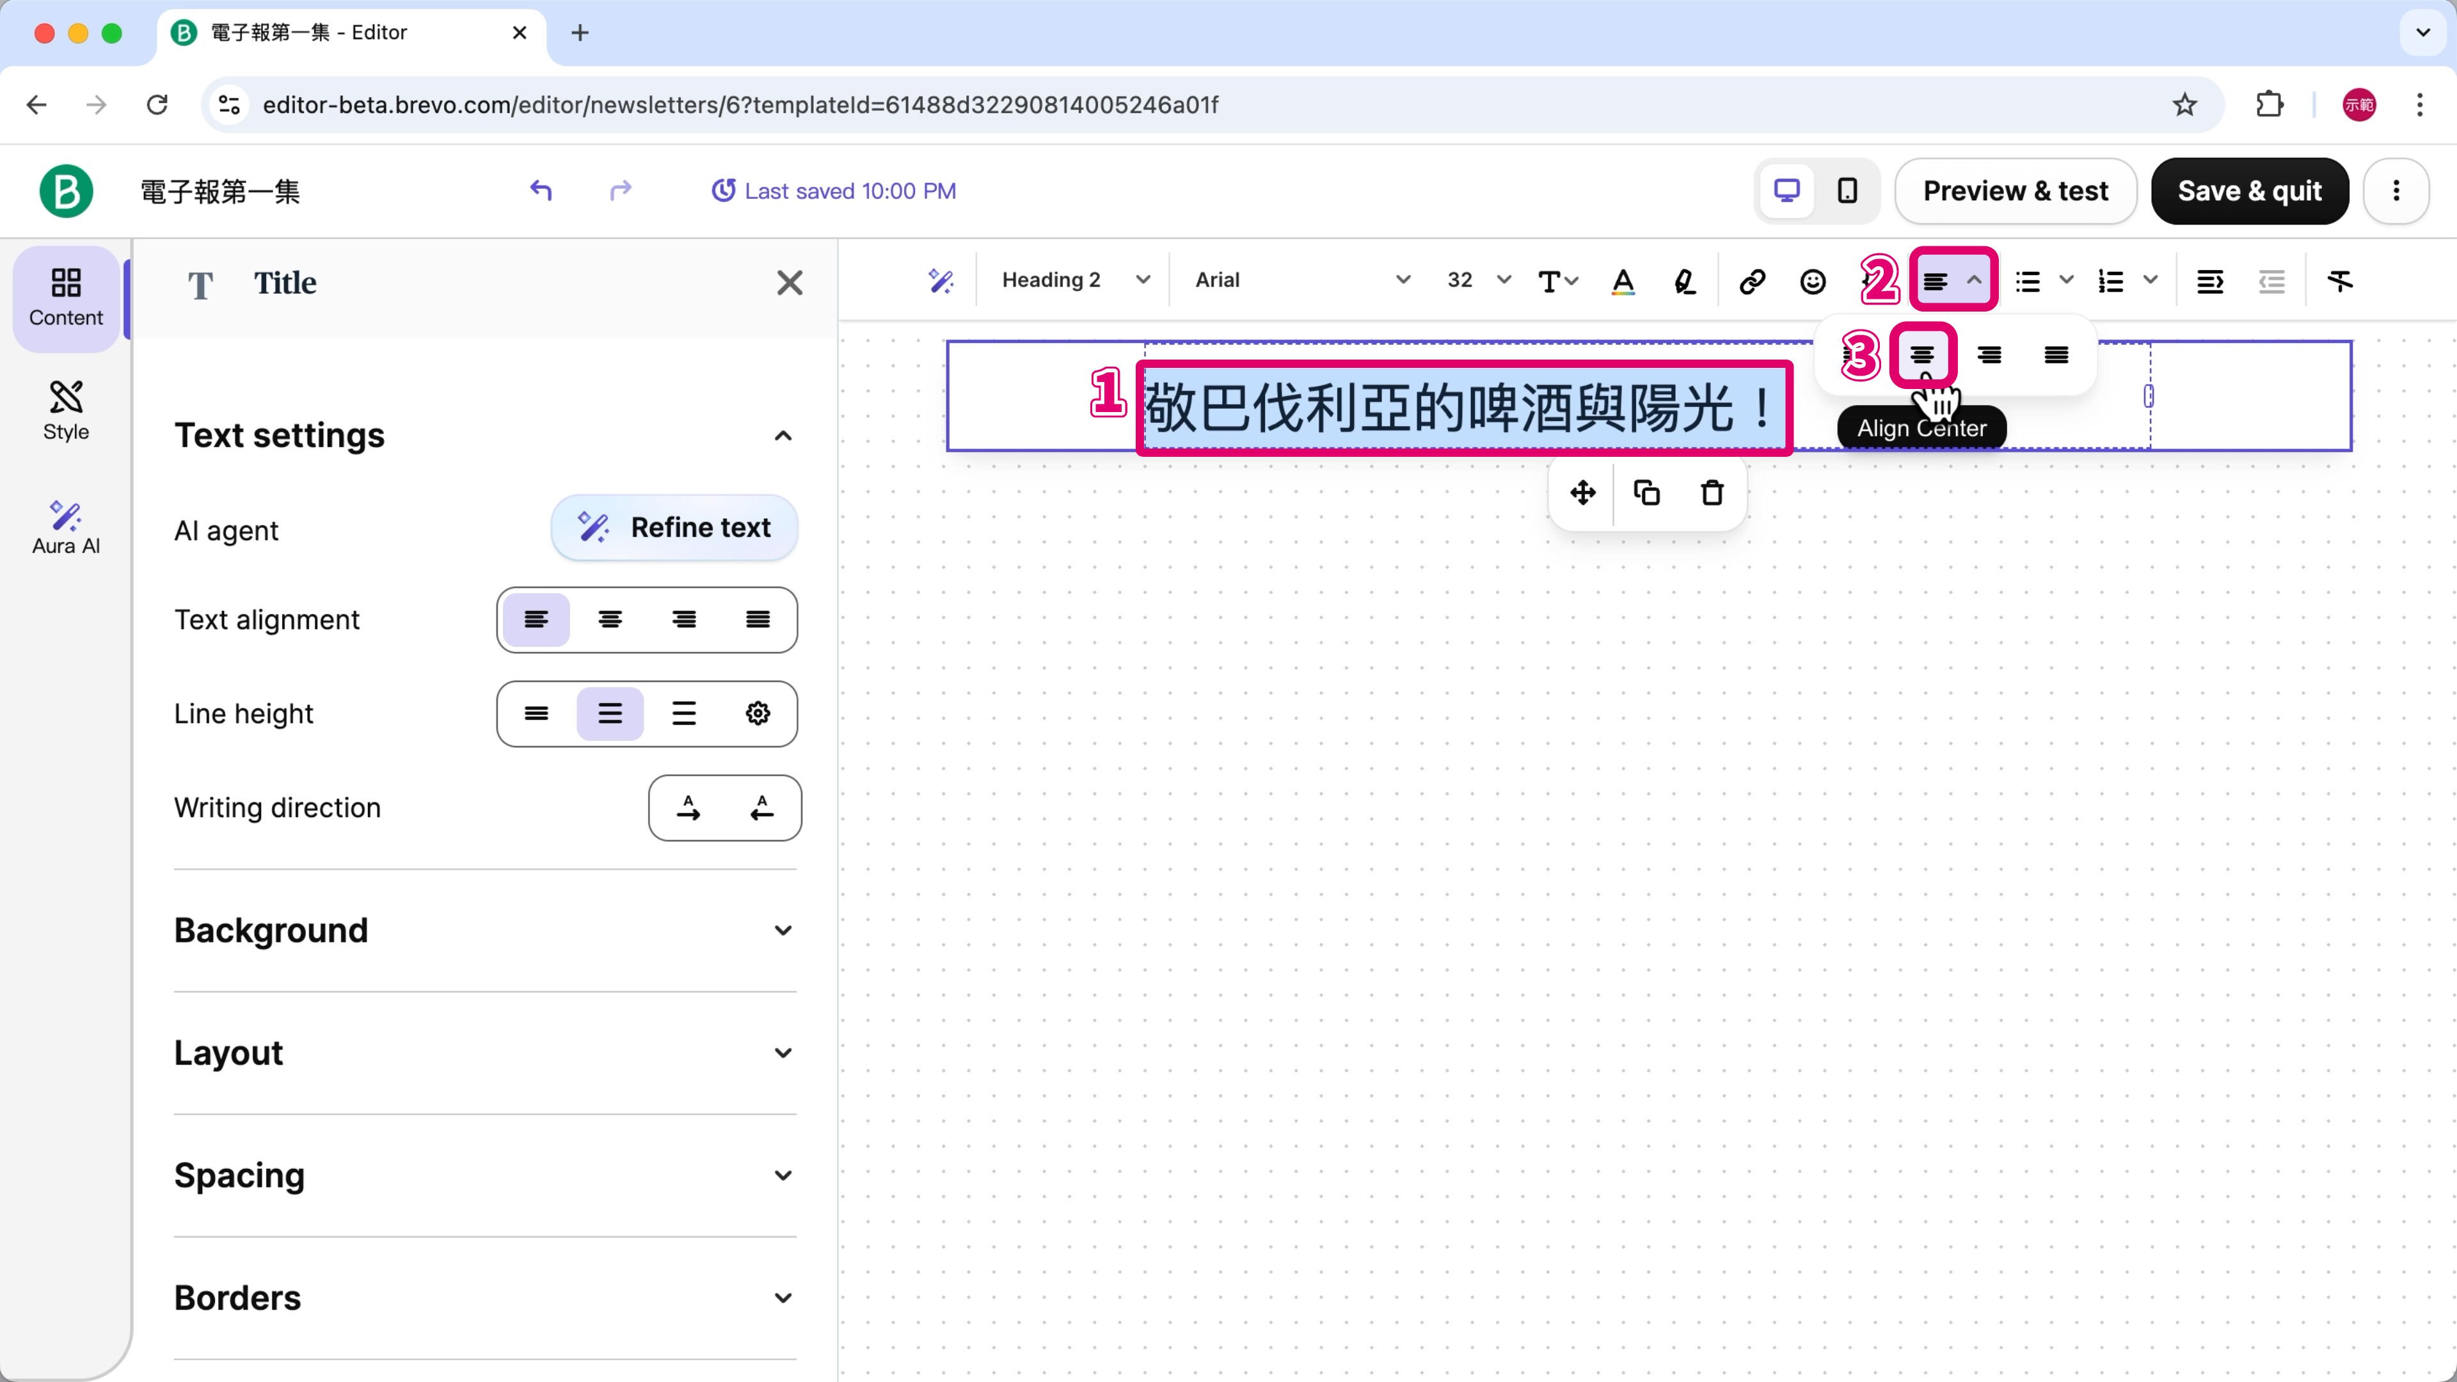Open the text color picker

tap(1623, 280)
